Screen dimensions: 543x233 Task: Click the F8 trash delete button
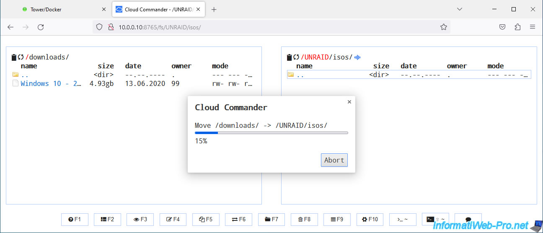[304, 219]
